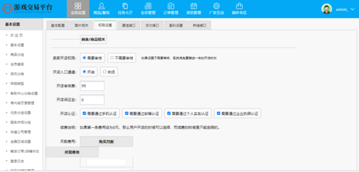The width and height of the screenshot is (359, 172).
Task: Click 续费说明 explanation text
Action: click(150, 128)
